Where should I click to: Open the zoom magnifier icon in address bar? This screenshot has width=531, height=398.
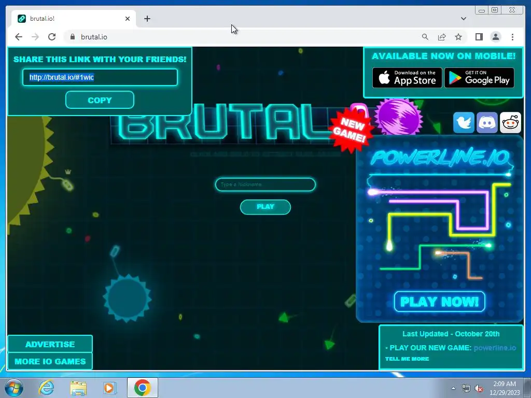425,37
